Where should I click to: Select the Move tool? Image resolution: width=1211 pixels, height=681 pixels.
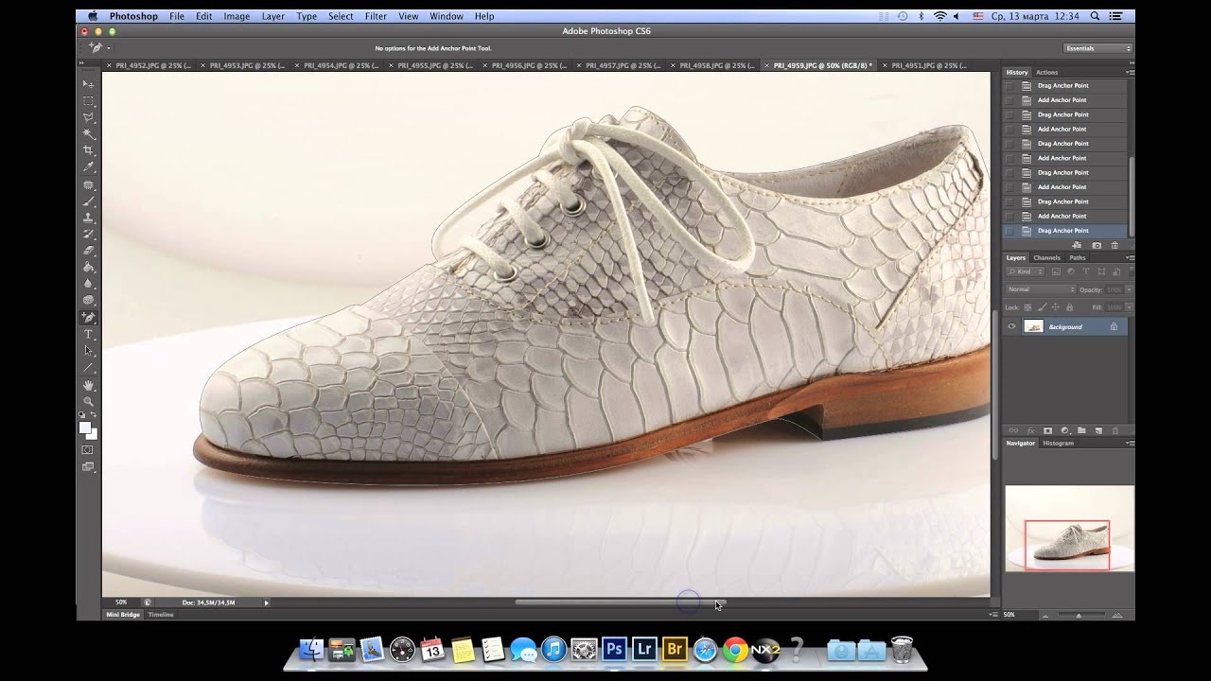(x=89, y=84)
